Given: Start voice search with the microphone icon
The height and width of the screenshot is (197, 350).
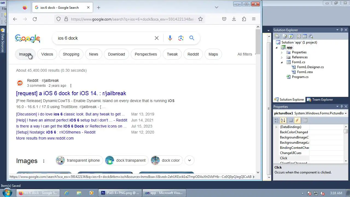Looking at the screenshot, I should coord(170,38).
